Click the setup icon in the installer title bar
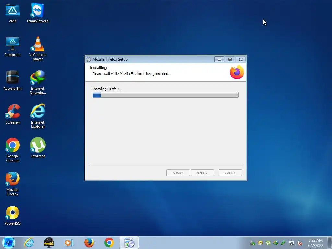This screenshot has width=332, height=249. (89, 59)
